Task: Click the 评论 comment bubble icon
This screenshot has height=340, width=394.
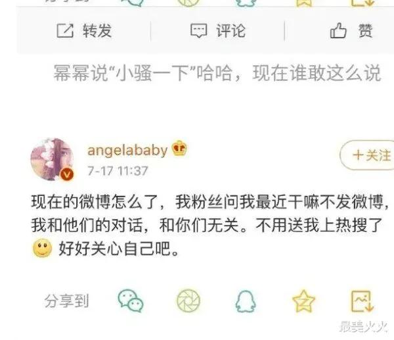Action: 199,31
